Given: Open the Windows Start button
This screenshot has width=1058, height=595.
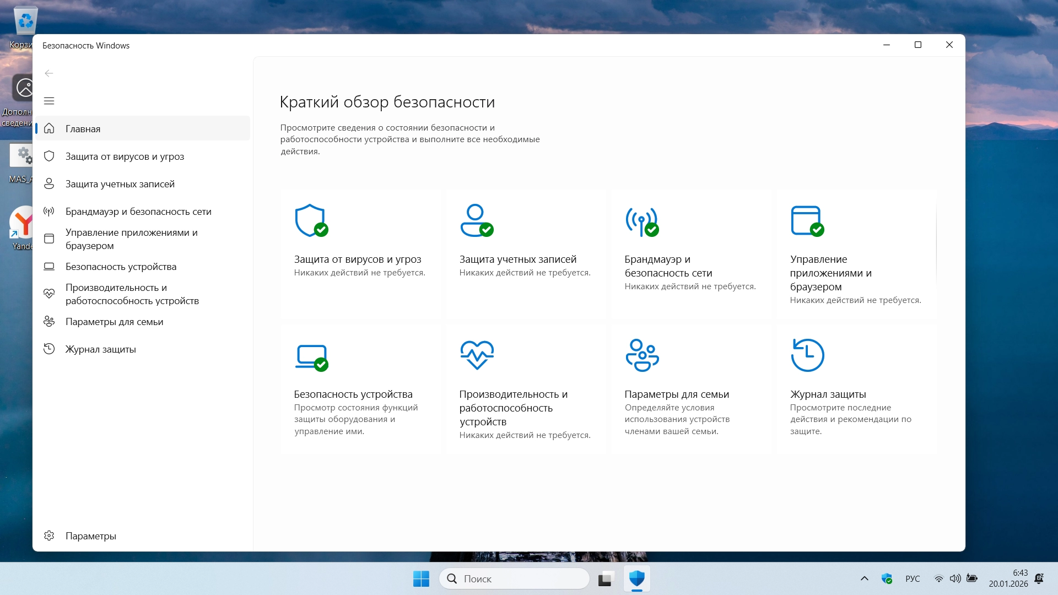Looking at the screenshot, I should point(421,578).
